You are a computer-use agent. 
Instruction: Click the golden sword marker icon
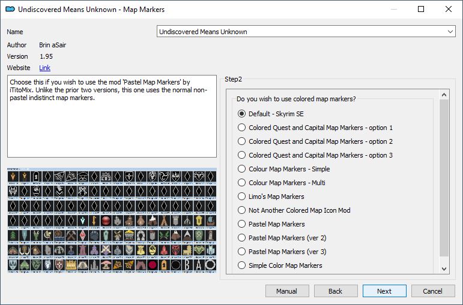(x=94, y=221)
